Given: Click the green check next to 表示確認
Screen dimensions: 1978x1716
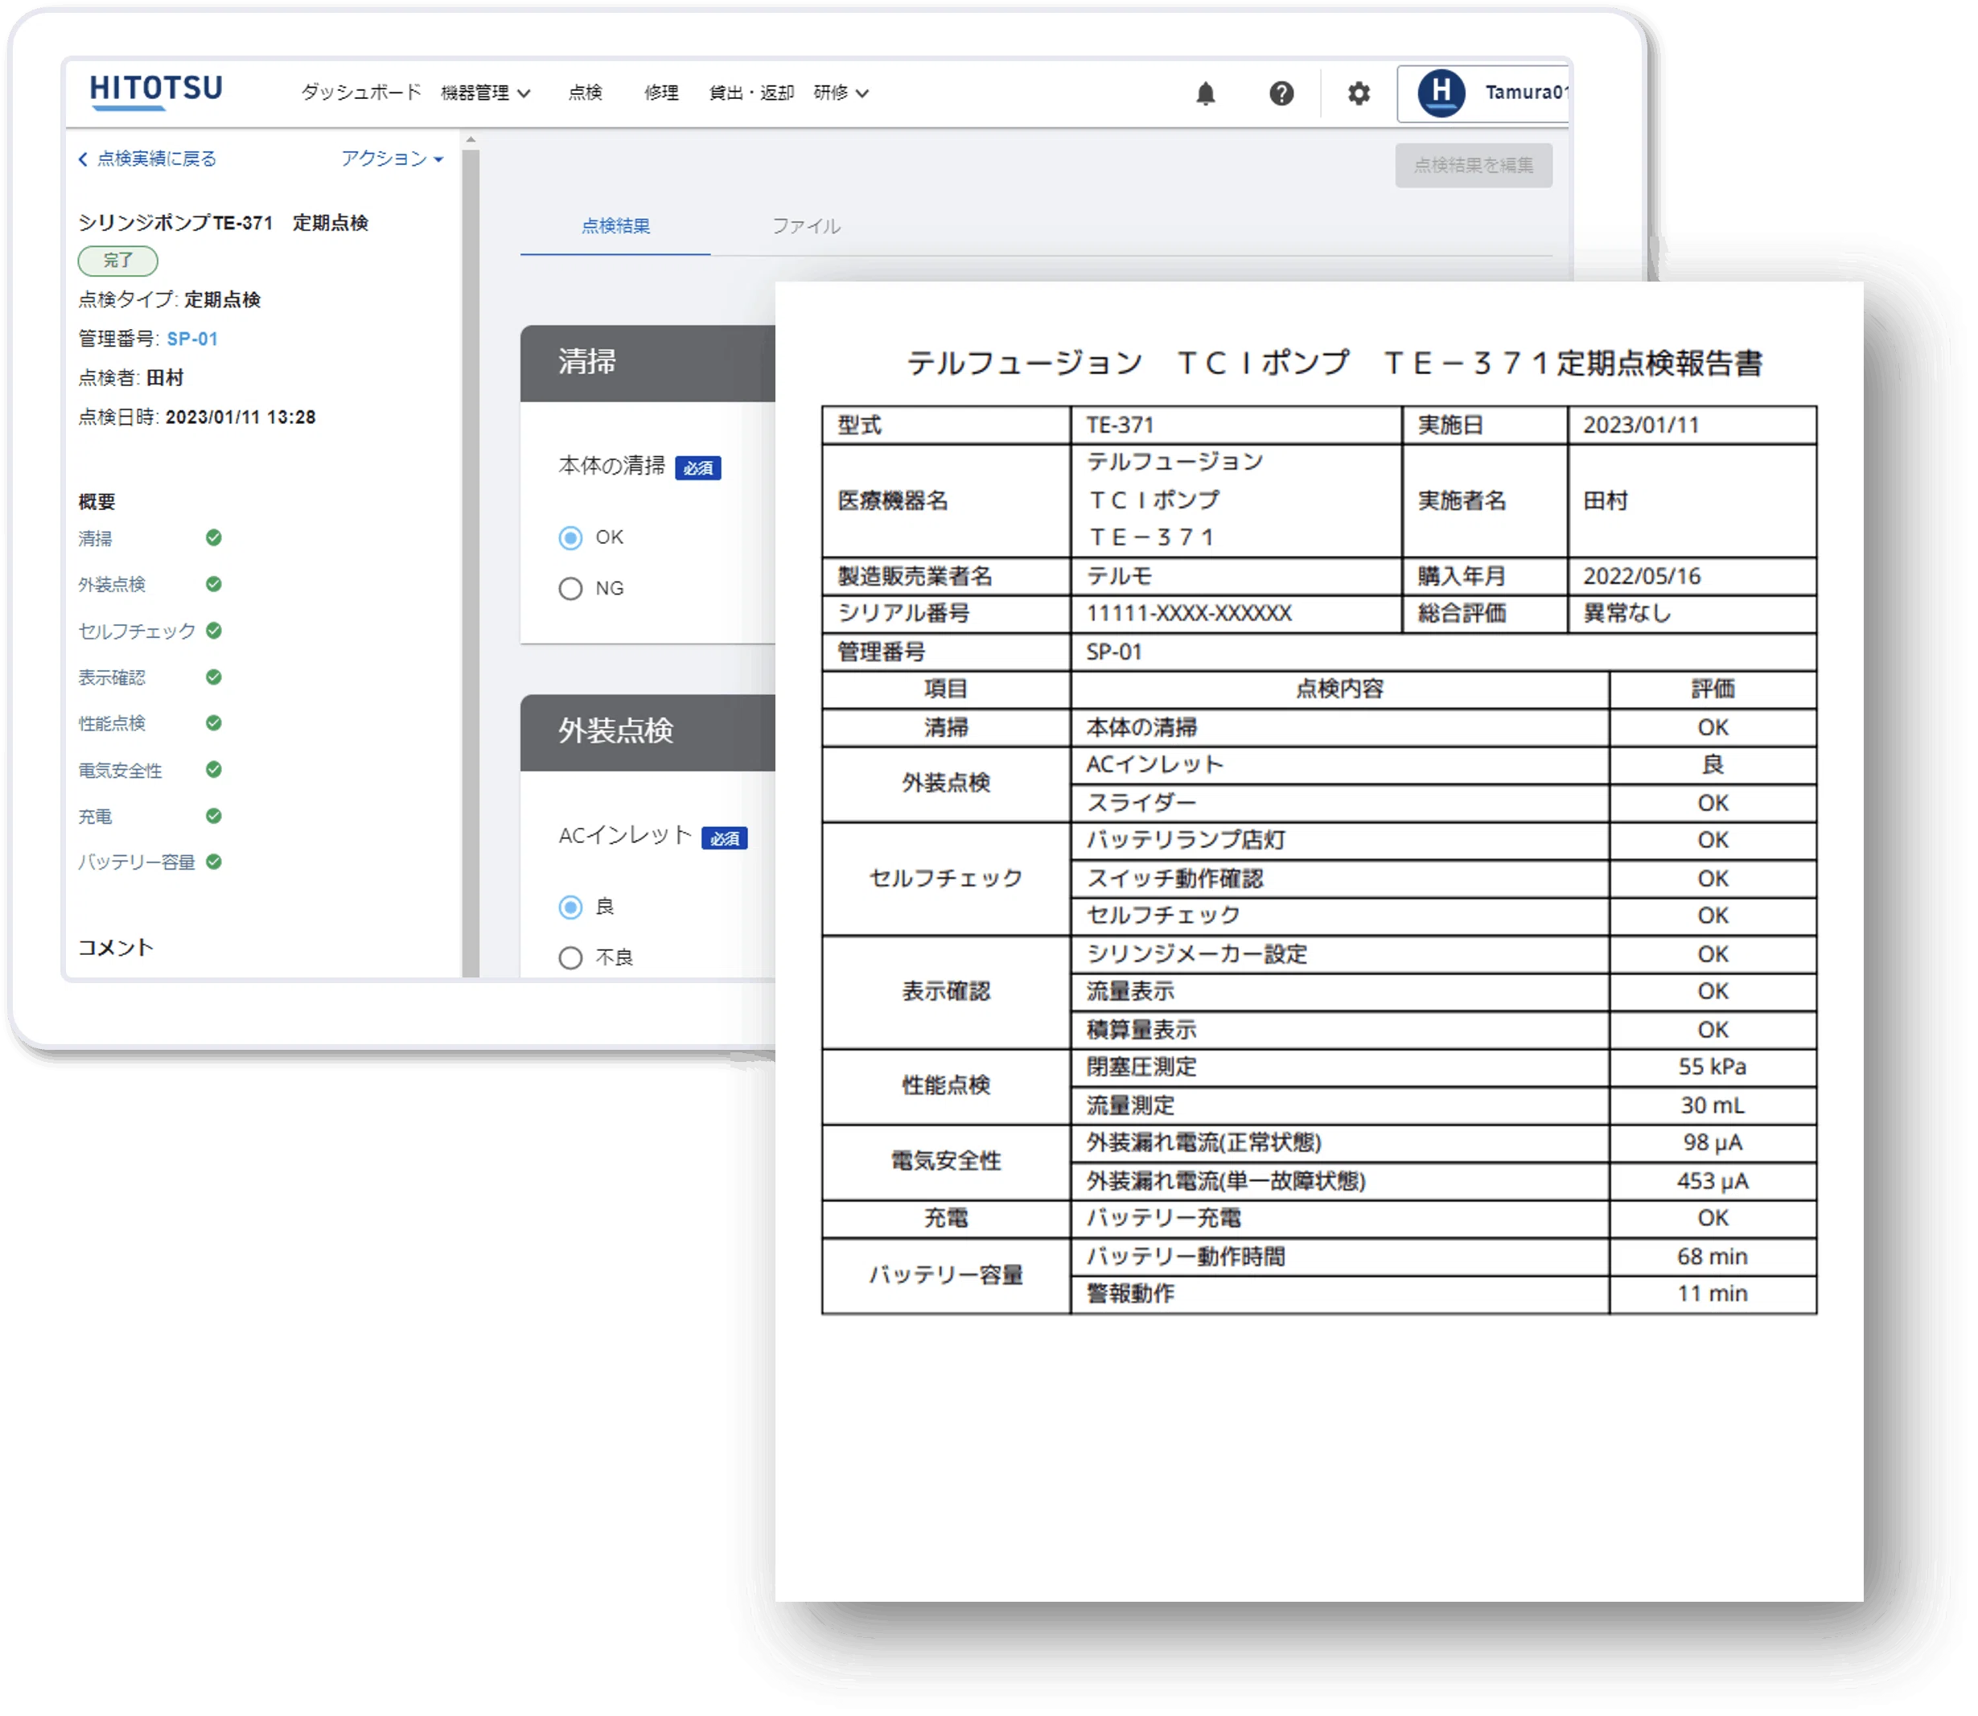Looking at the screenshot, I should pos(213,676).
